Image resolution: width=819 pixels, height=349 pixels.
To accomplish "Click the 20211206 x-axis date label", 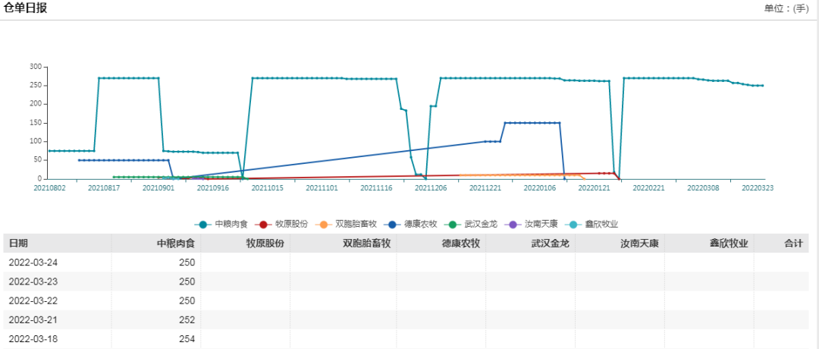I will tap(431, 187).
